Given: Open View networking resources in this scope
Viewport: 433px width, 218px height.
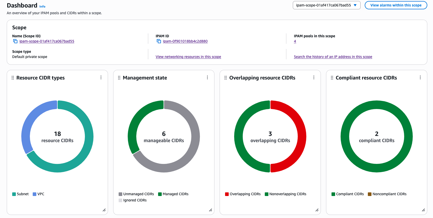Looking at the screenshot, I should (x=188, y=57).
